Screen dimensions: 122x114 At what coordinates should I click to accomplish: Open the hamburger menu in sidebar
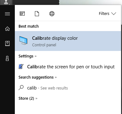(7, 14)
